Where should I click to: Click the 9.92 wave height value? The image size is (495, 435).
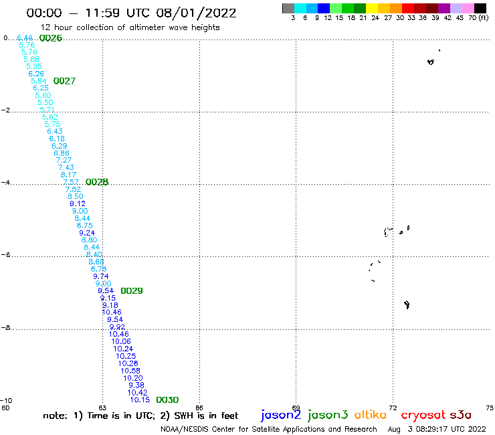(x=117, y=327)
